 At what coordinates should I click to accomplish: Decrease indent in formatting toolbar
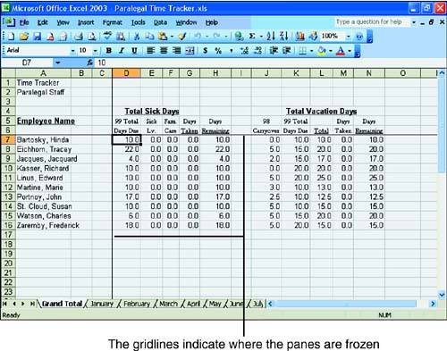[274, 51]
